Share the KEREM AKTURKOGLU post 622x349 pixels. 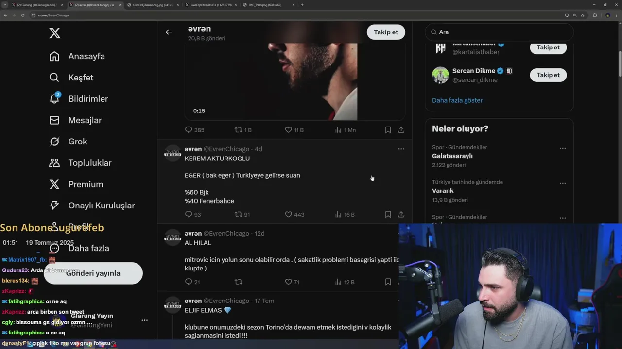(x=401, y=214)
